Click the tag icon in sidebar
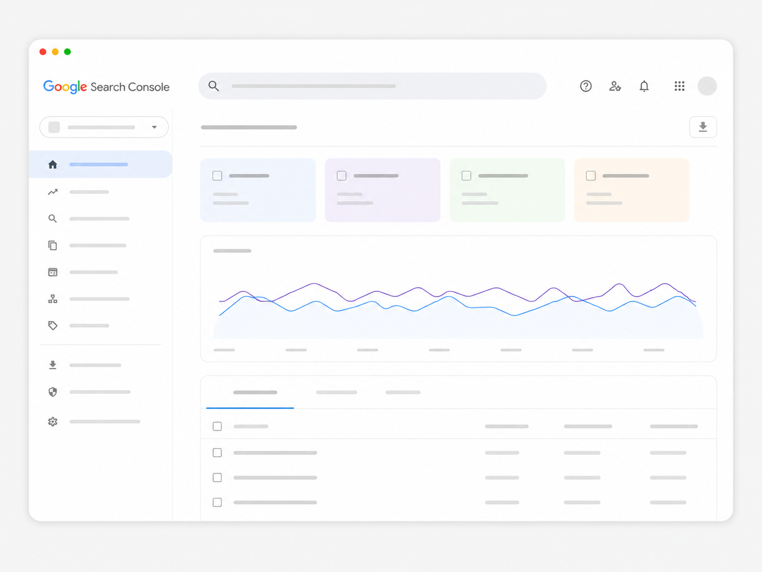This screenshot has height=572, width=762. 53,326
